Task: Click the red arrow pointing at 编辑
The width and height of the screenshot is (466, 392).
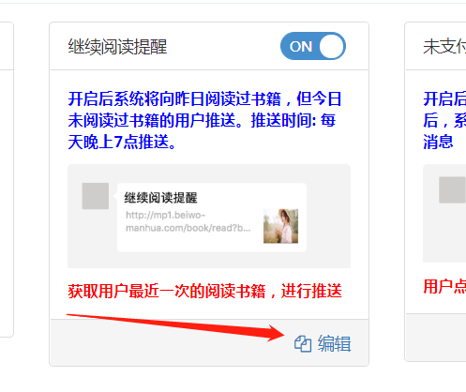Action: pyautogui.click(x=175, y=327)
